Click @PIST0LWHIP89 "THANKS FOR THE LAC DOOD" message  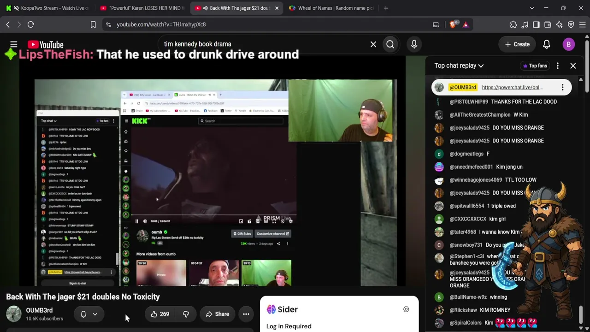coord(503,101)
